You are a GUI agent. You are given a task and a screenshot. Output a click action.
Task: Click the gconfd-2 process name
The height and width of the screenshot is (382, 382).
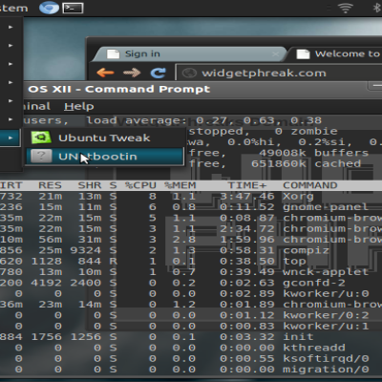(x=314, y=283)
